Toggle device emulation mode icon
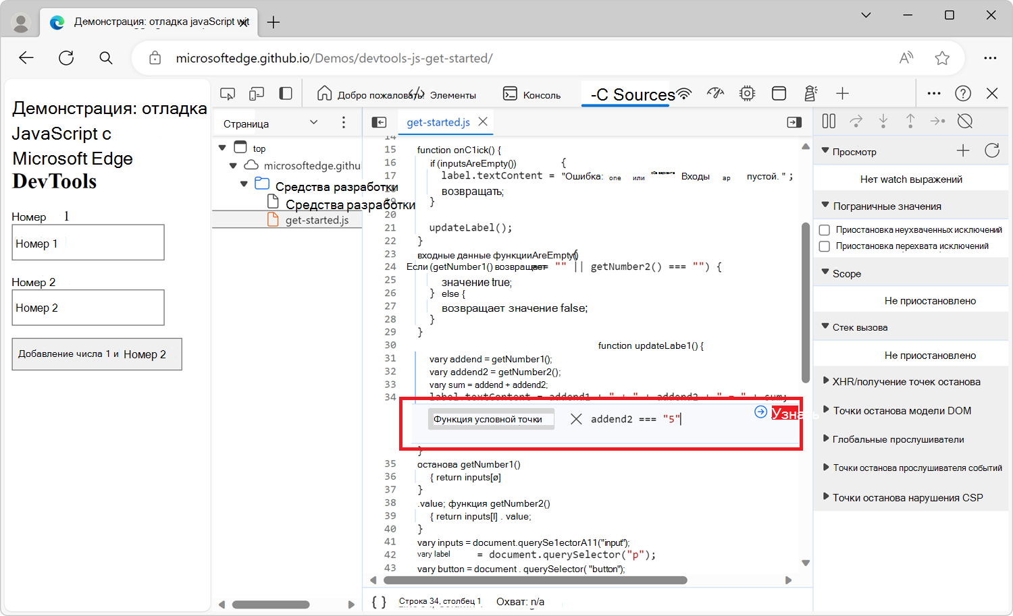1013x616 pixels. (x=257, y=94)
